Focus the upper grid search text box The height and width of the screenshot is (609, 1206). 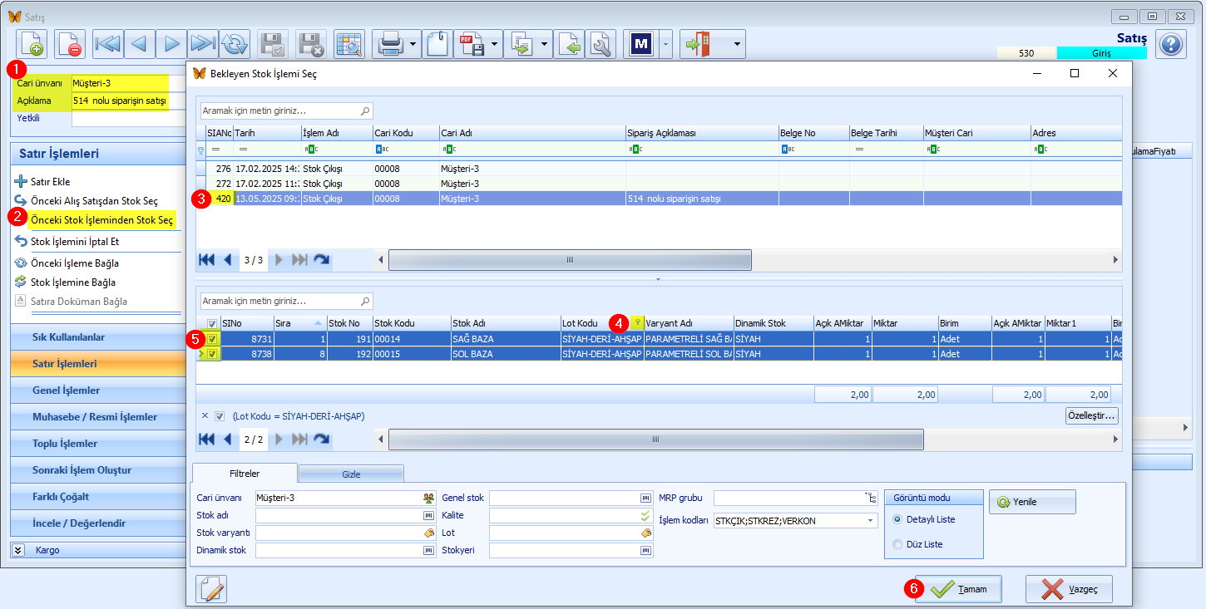(x=281, y=111)
